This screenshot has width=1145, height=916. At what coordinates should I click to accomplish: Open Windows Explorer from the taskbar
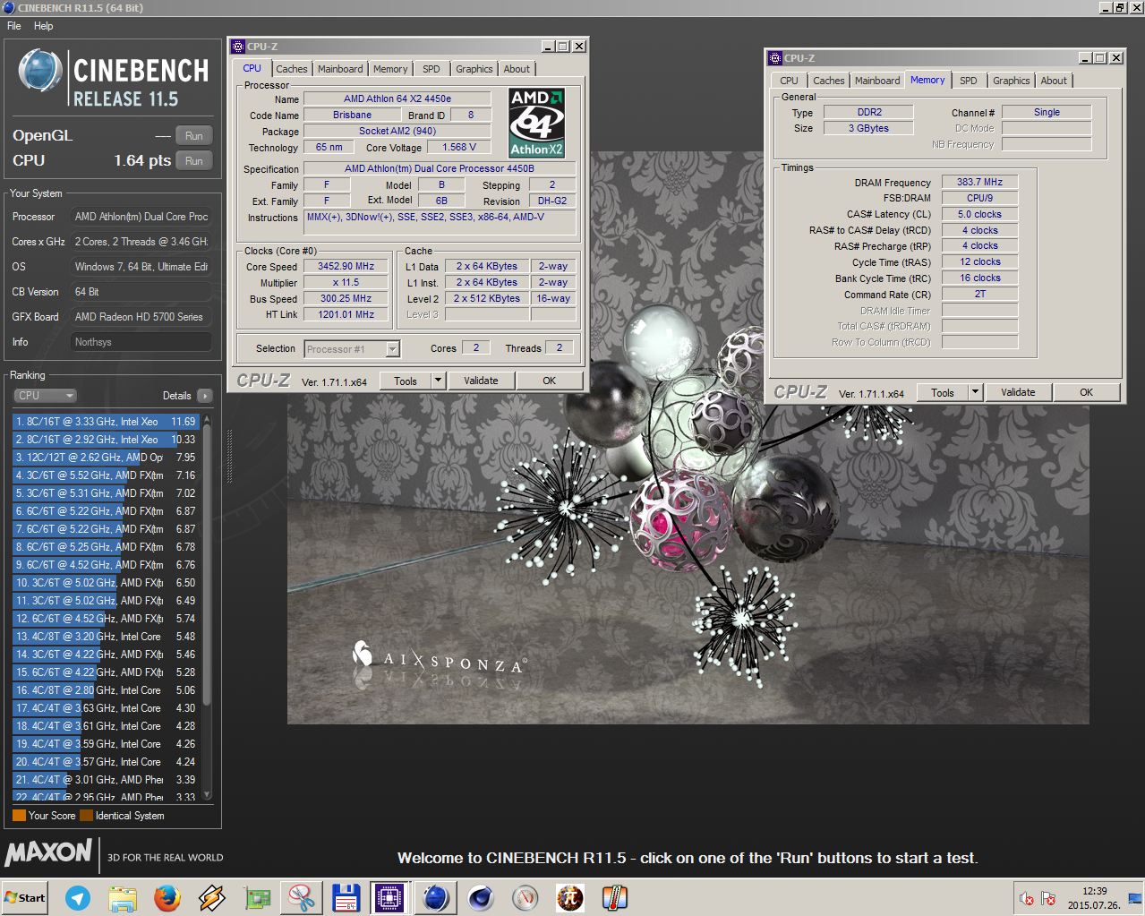pos(123,897)
